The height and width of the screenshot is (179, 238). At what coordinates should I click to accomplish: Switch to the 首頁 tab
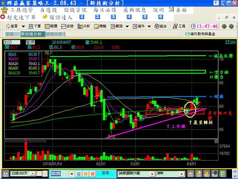click(x=12, y=34)
